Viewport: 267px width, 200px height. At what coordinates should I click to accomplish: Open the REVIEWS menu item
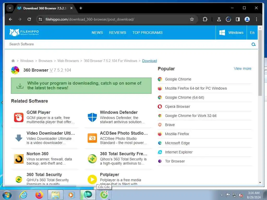pyautogui.click(x=118, y=33)
